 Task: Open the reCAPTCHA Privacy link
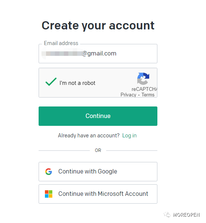(128, 95)
